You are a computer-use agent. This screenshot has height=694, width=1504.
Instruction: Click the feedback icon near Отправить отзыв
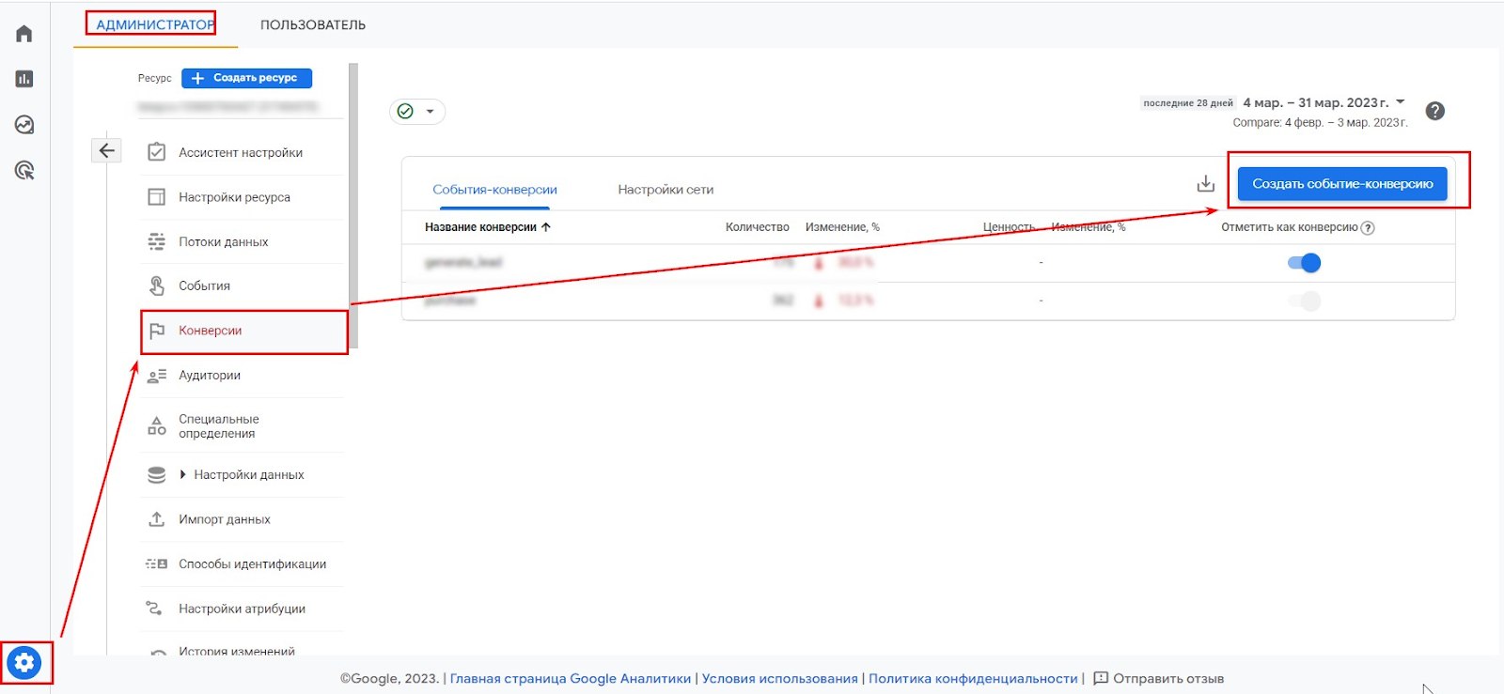(x=1101, y=678)
